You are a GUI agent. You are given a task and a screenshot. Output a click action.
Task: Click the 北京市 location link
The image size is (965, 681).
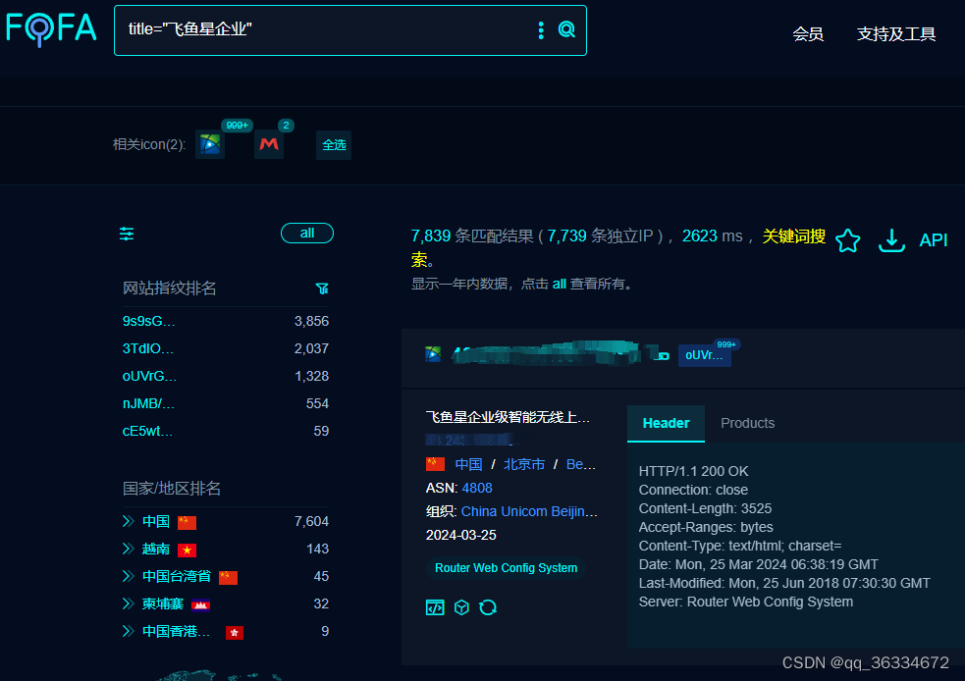[x=524, y=464]
